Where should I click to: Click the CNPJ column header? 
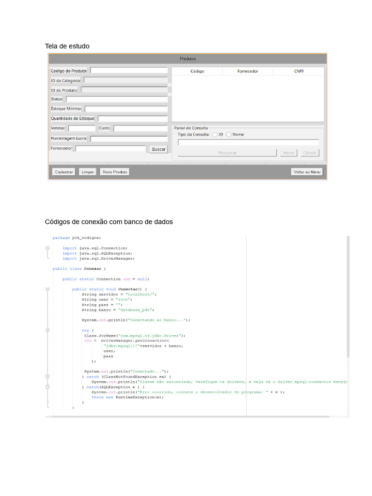(298, 71)
